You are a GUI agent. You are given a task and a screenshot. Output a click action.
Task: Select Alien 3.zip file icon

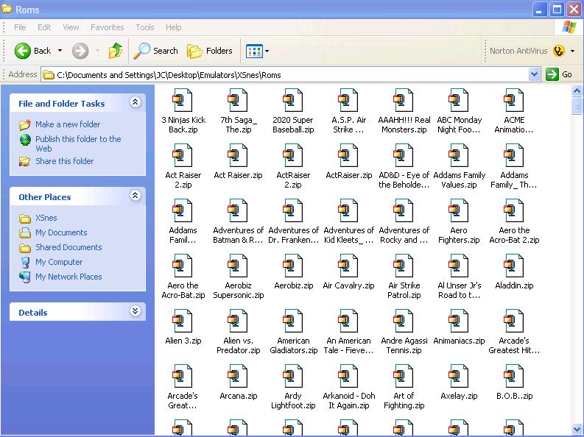pos(183,321)
